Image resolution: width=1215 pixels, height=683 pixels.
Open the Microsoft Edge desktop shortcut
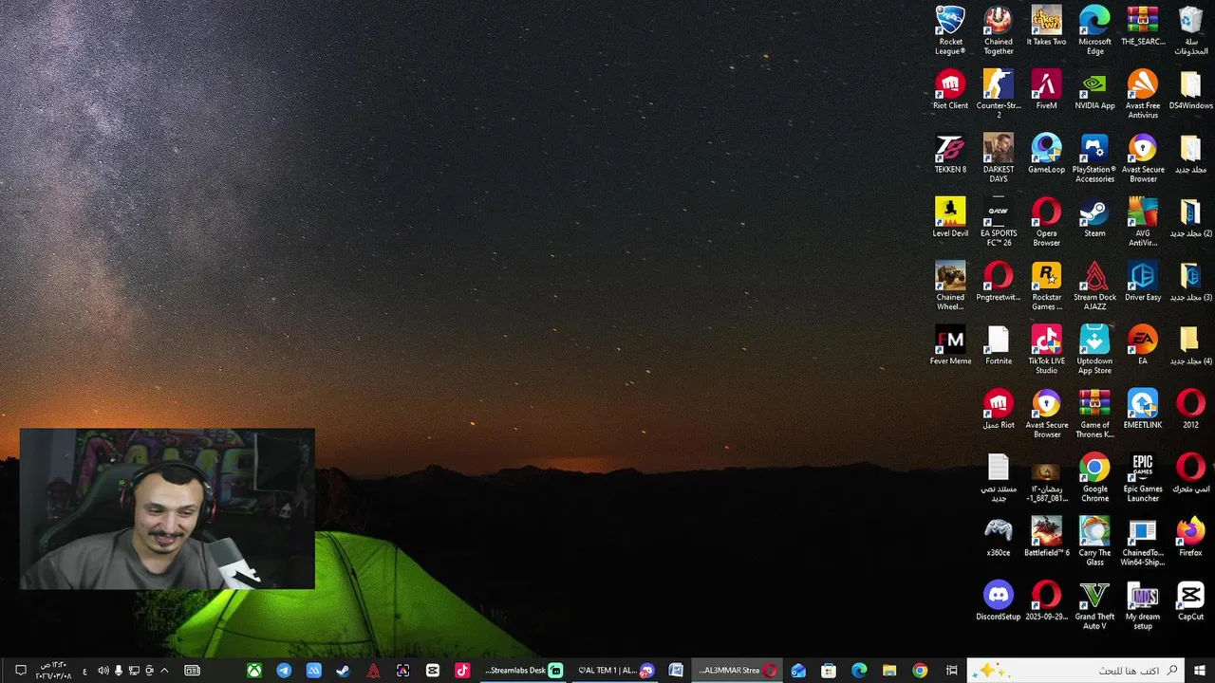pos(1094,29)
